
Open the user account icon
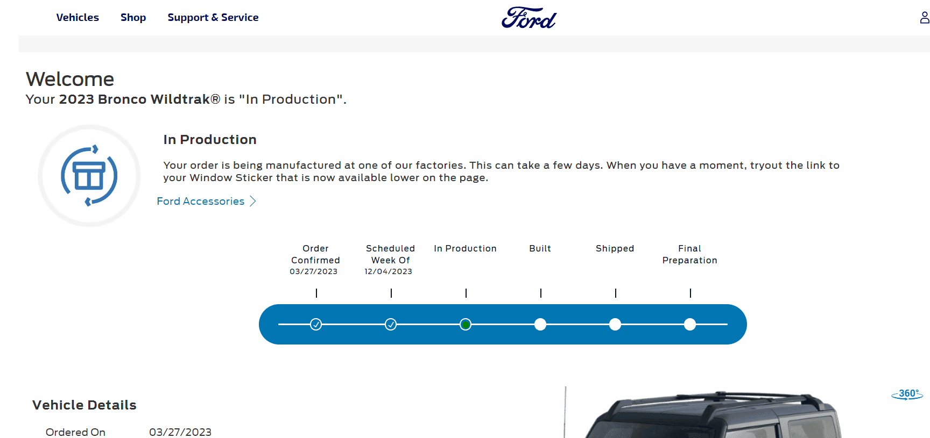point(925,18)
